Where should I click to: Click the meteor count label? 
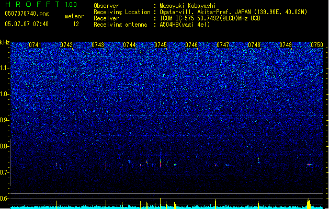[x=74, y=16]
